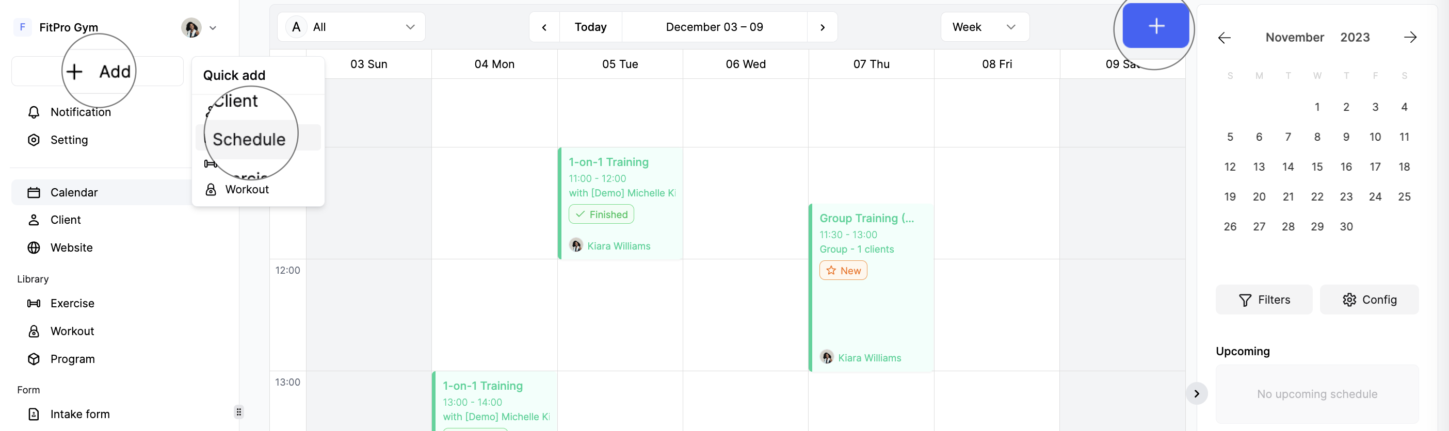Viewport: 1449px width, 431px height.
Task: Open the Notification bell item
Action: coord(34,112)
